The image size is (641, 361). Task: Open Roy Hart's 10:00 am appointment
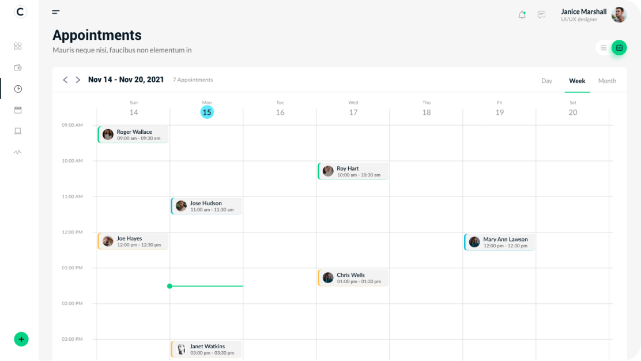[x=353, y=171]
